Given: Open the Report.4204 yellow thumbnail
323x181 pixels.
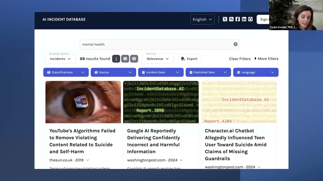Looking at the screenshot, I should [239, 102].
